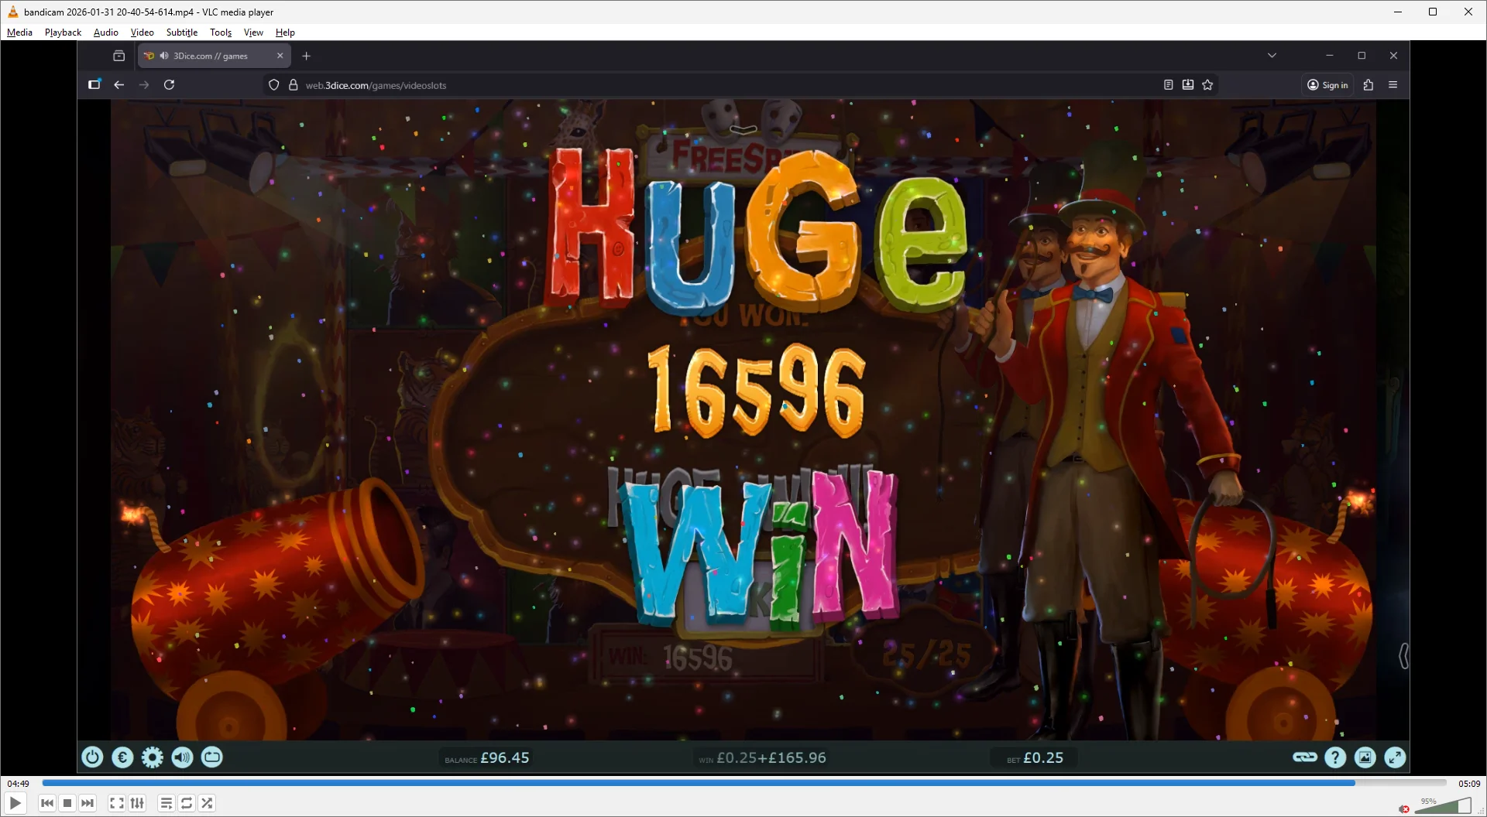The image size is (1487, 817).
Task: Open the Subtitle menu
Action: [x=182, y=32]
